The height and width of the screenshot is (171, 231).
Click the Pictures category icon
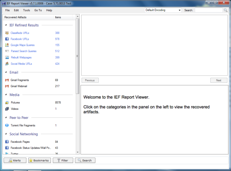7,103
